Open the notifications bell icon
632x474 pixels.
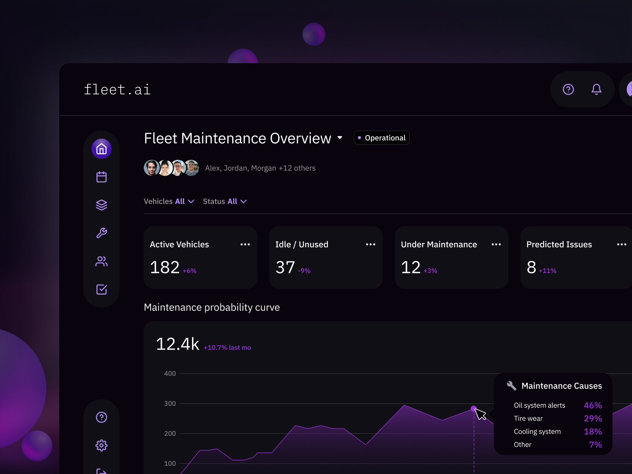[596, 90]
